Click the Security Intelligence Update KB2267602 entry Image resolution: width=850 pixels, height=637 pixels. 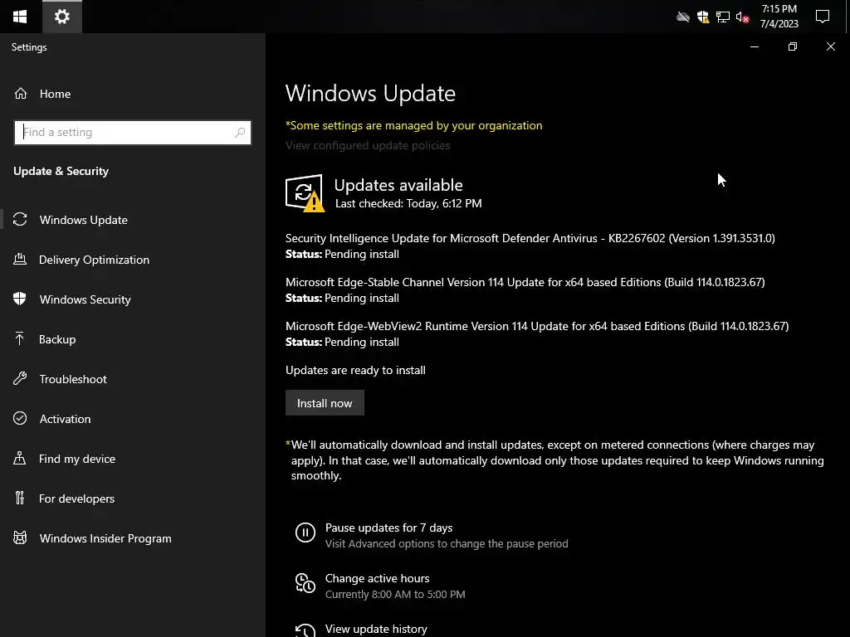point(530,238)
